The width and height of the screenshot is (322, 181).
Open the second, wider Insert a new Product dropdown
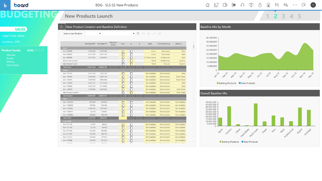tap(118, 34)
